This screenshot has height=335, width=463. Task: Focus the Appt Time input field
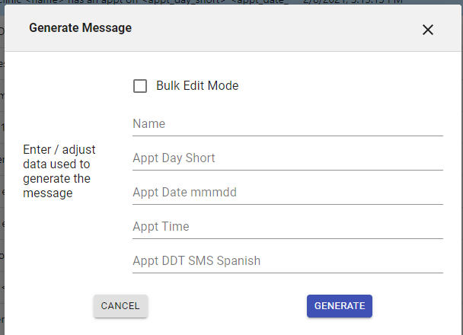coord(287,226)
